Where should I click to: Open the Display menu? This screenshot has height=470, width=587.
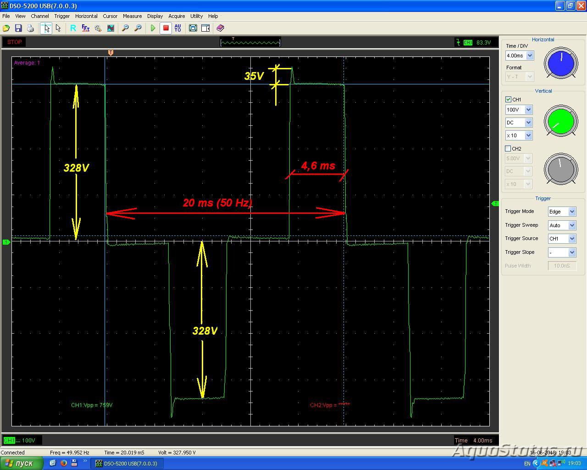pyautogui.click(x=155, y=16)
